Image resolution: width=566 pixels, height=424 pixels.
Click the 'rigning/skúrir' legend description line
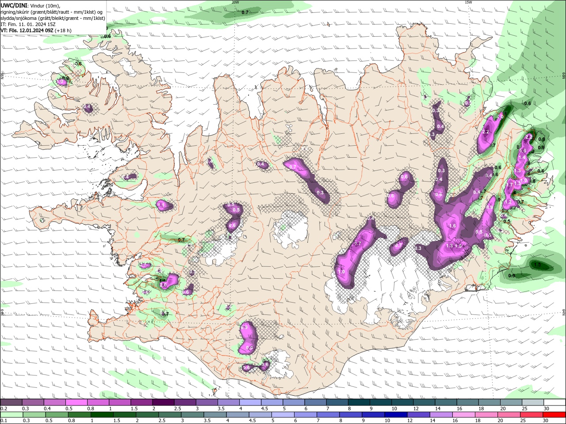tap(52, 11)
